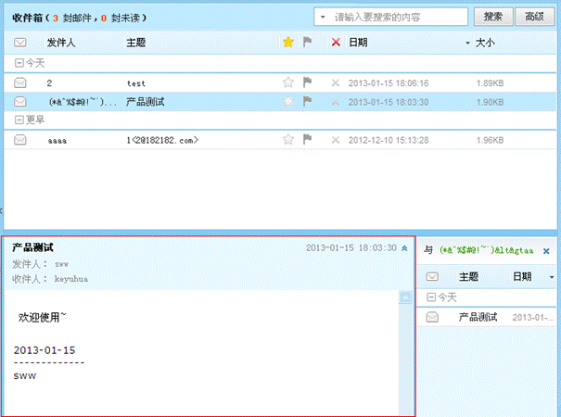Sort by the star column header
Image resolution: width=561 pixels, height=417 pixels.
[288, 43]
